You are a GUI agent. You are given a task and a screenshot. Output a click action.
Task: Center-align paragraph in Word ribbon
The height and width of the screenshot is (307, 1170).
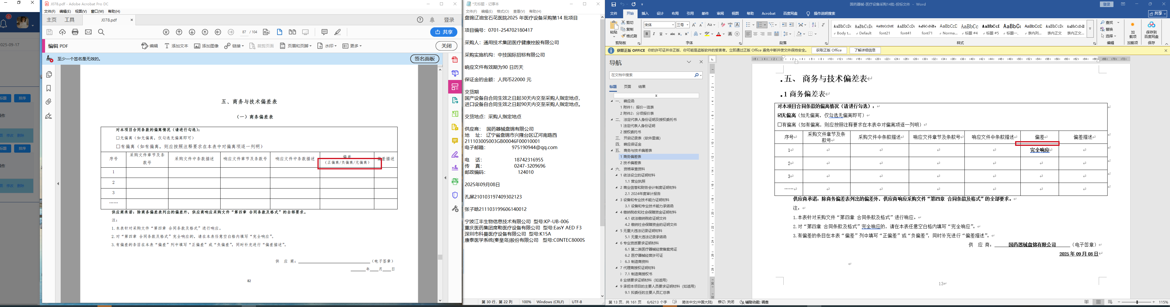(x=755, y=34)
